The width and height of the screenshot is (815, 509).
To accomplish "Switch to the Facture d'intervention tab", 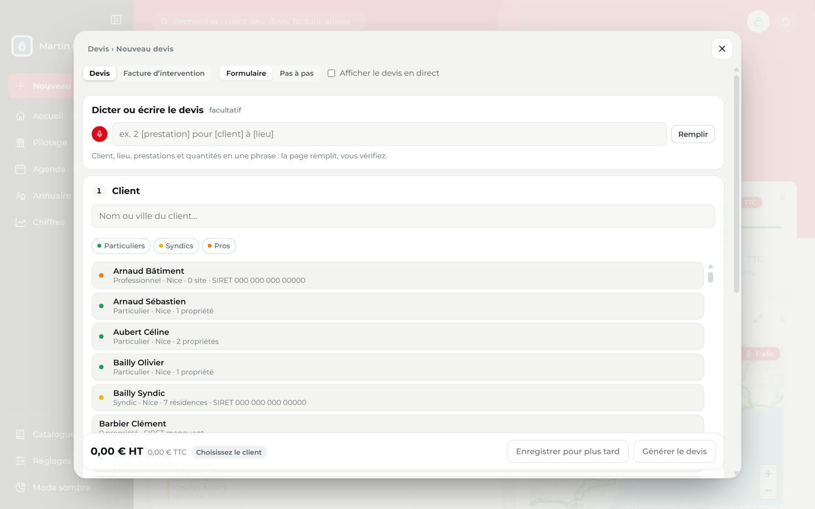I will click(x=164, y=73).
